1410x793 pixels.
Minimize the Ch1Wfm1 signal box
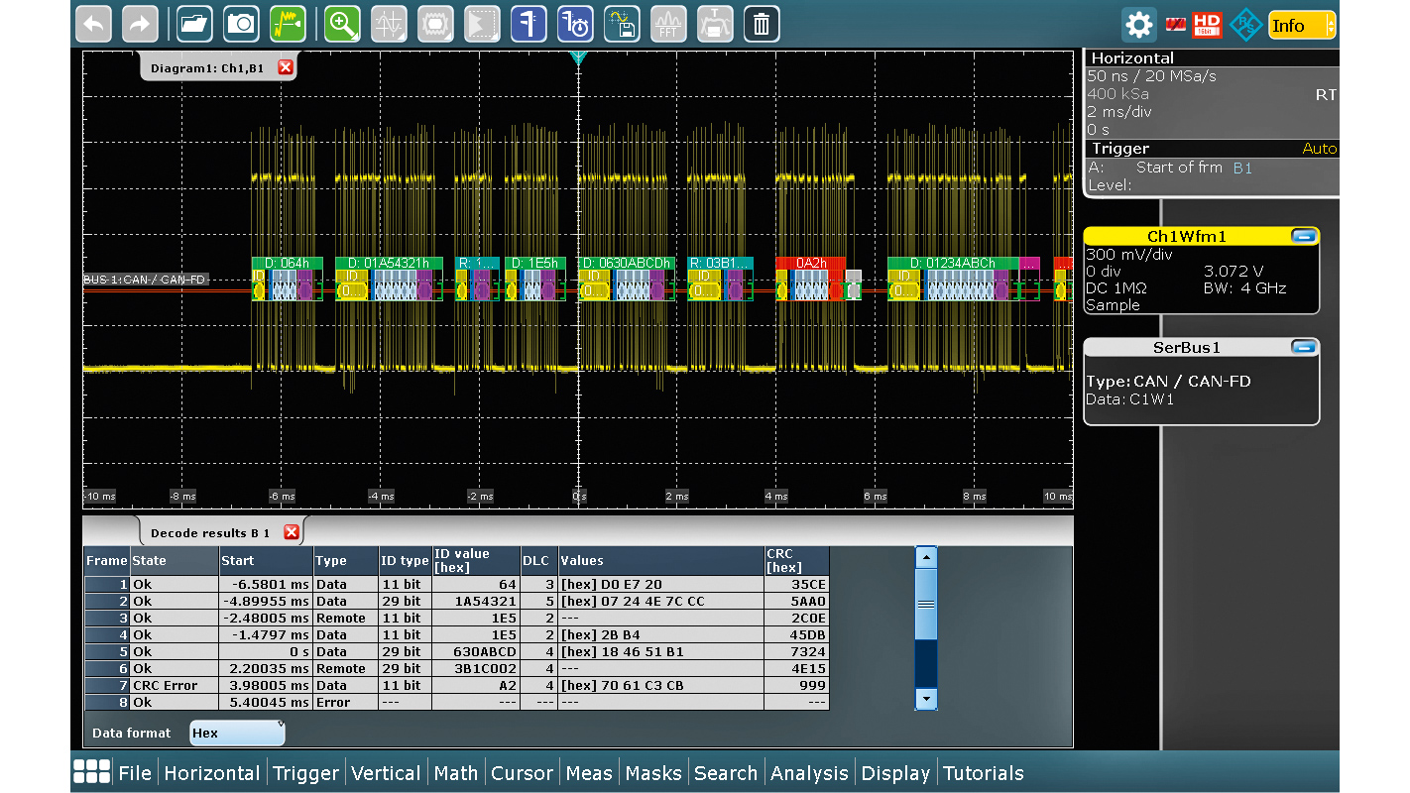[1304, 236]
